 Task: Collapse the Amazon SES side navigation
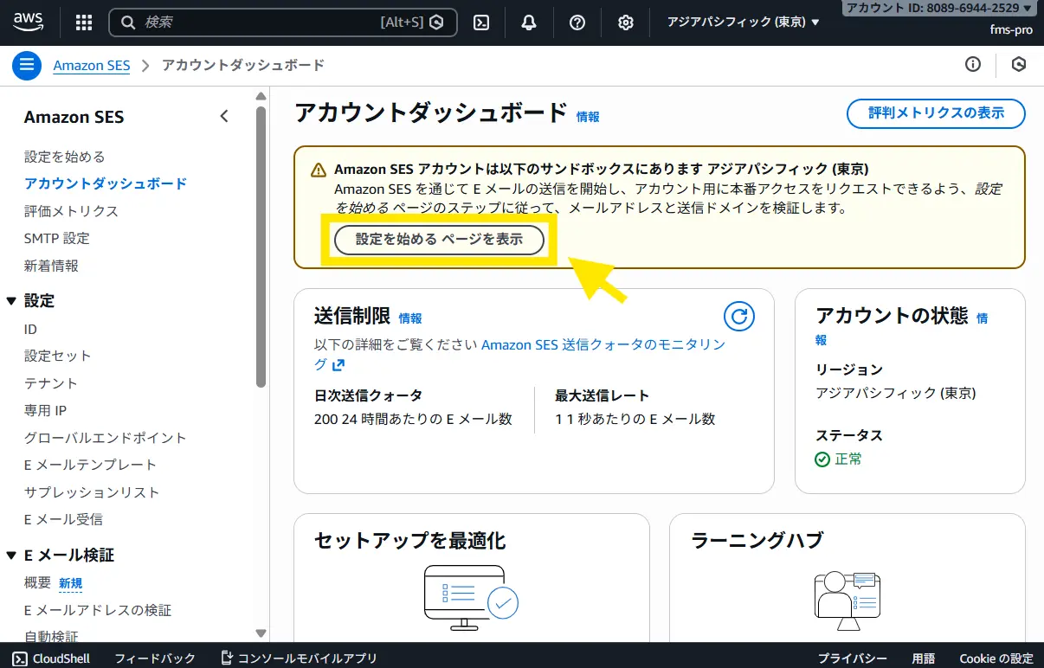(224, 116)
